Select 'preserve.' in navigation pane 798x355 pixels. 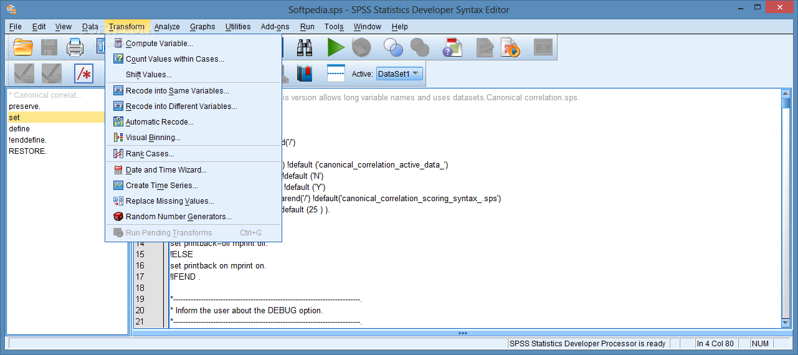click(x=25, y=107)
